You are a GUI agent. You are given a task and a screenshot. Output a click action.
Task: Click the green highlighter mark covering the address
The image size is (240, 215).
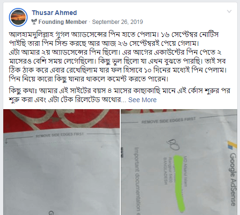[x=180, y=184]
